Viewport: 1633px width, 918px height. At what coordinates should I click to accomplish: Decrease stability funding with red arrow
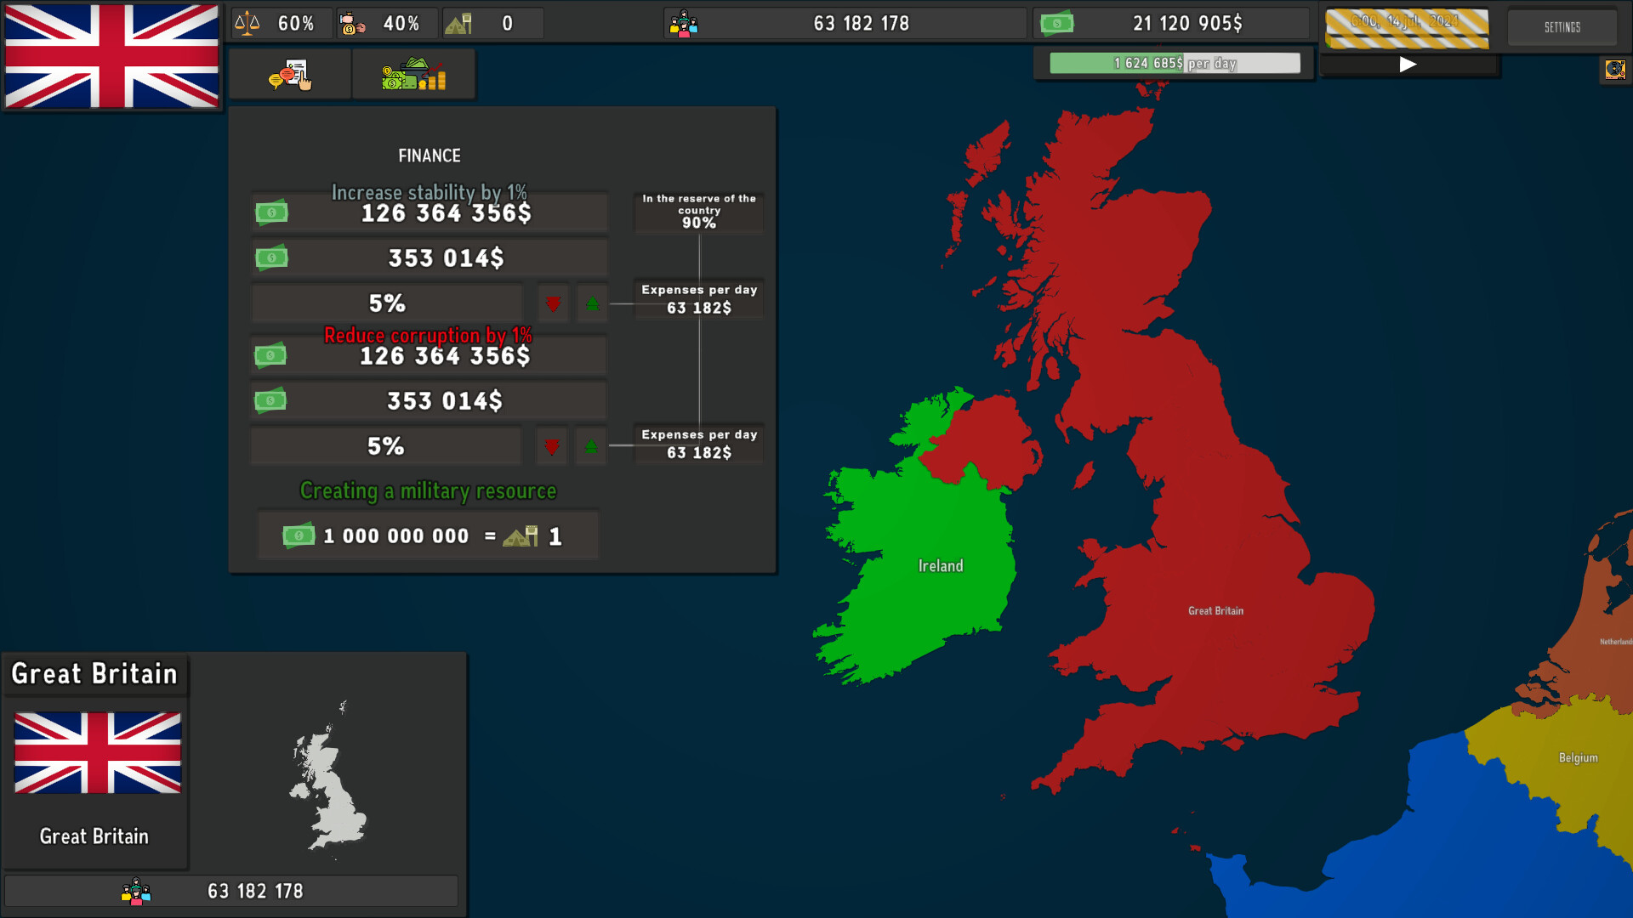[553, 303]
